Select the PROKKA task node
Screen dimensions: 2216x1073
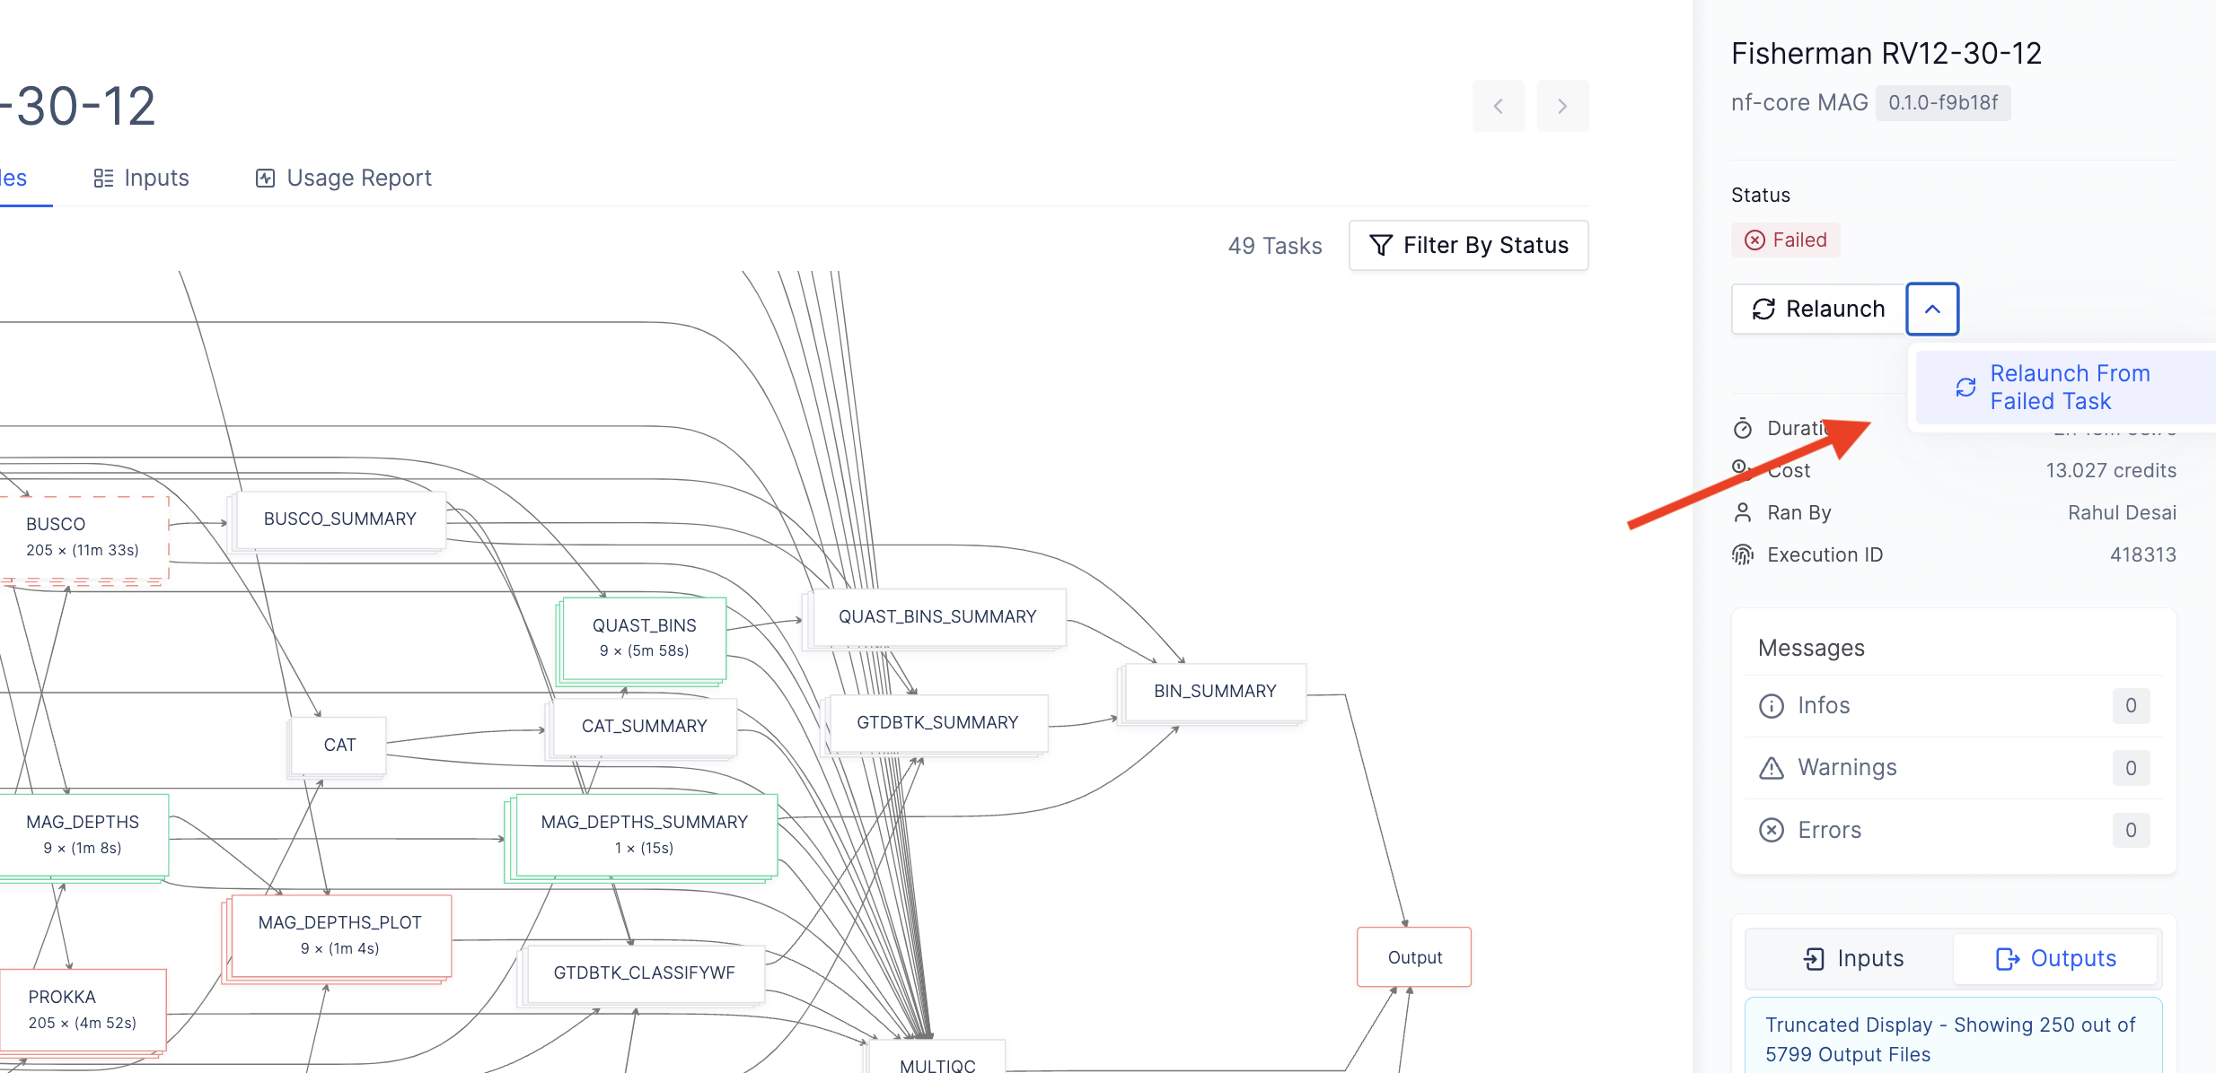(x=83, y=1009)
